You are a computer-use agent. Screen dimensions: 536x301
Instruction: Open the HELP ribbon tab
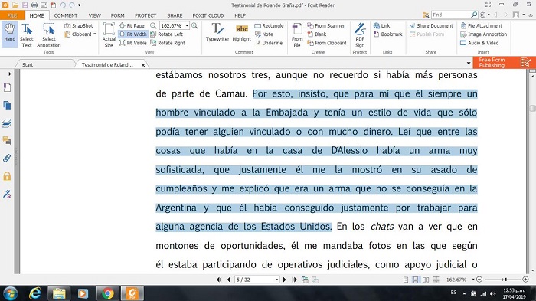click(240, 15)
